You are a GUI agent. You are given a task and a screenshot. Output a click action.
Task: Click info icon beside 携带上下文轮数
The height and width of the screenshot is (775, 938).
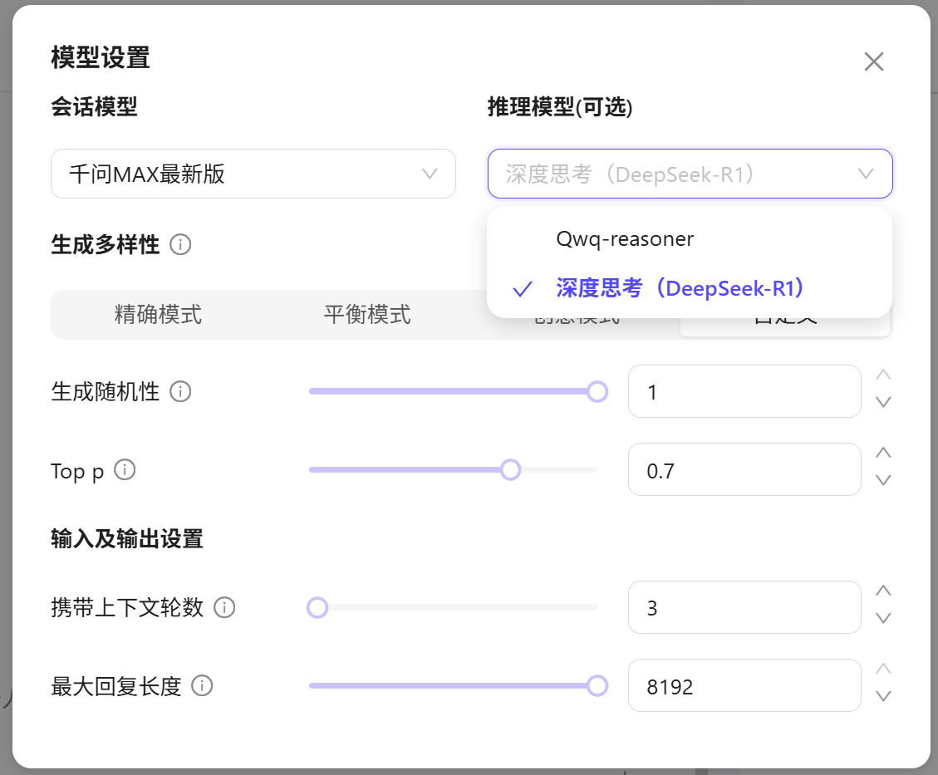click(x=224, y=607)
